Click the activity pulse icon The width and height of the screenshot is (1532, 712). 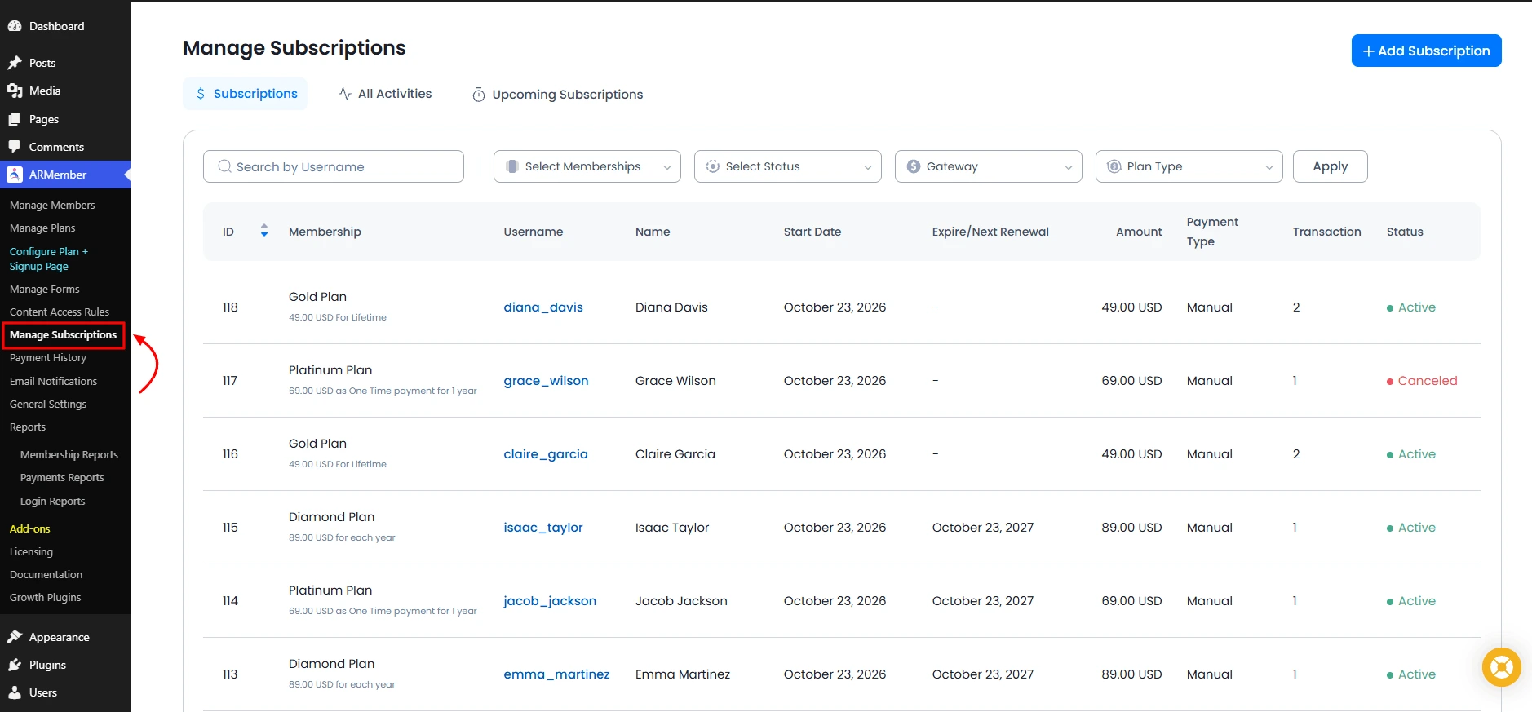pos(345,94)
